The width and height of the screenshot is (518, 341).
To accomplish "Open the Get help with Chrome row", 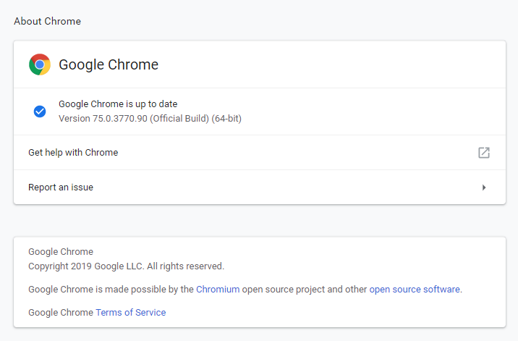I will pyautogui.click(x=260, y=153).
